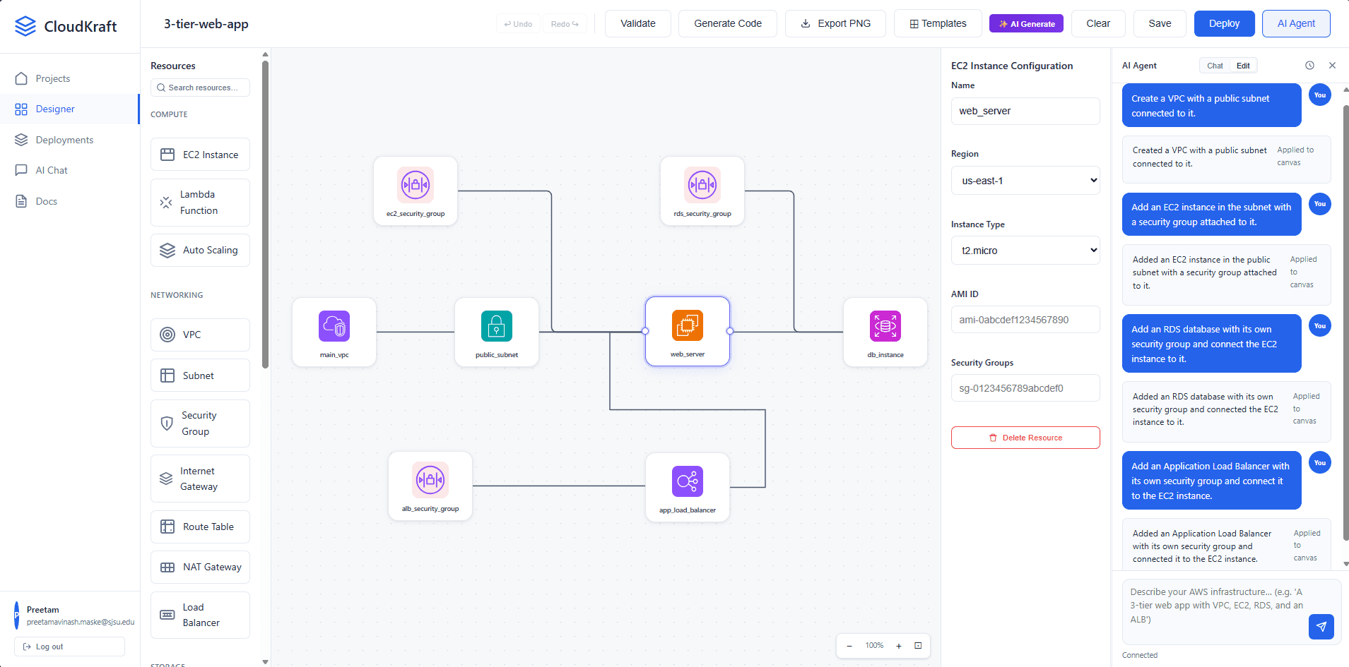Click the Resources panel scrollbar
Screen dimensions: 1349x667
tap(265, 215)
